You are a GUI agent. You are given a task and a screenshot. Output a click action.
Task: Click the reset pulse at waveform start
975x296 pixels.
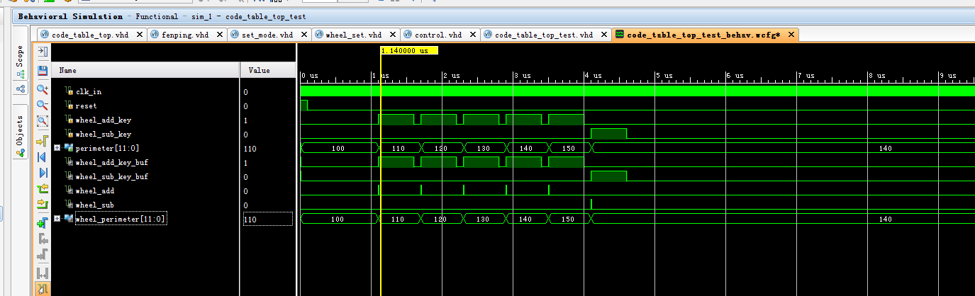304,105
